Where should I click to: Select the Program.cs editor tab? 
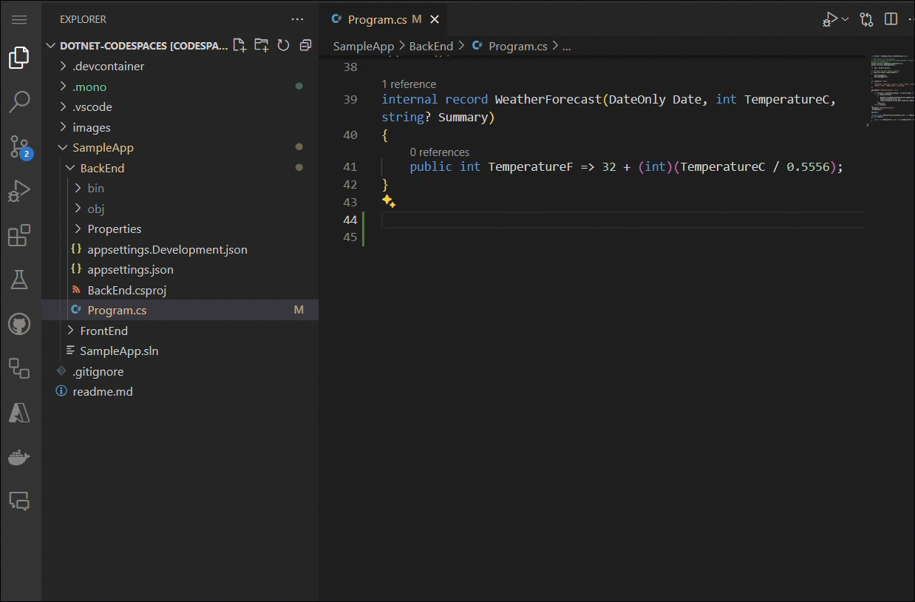[x=377, y=19]
